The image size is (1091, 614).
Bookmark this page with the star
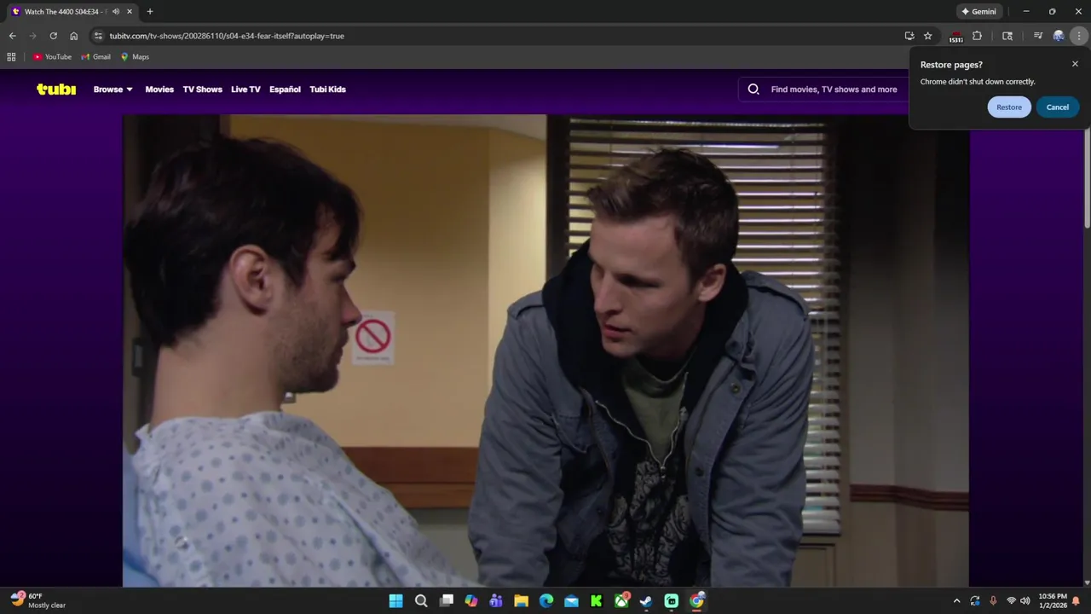(x=928, y=36)
